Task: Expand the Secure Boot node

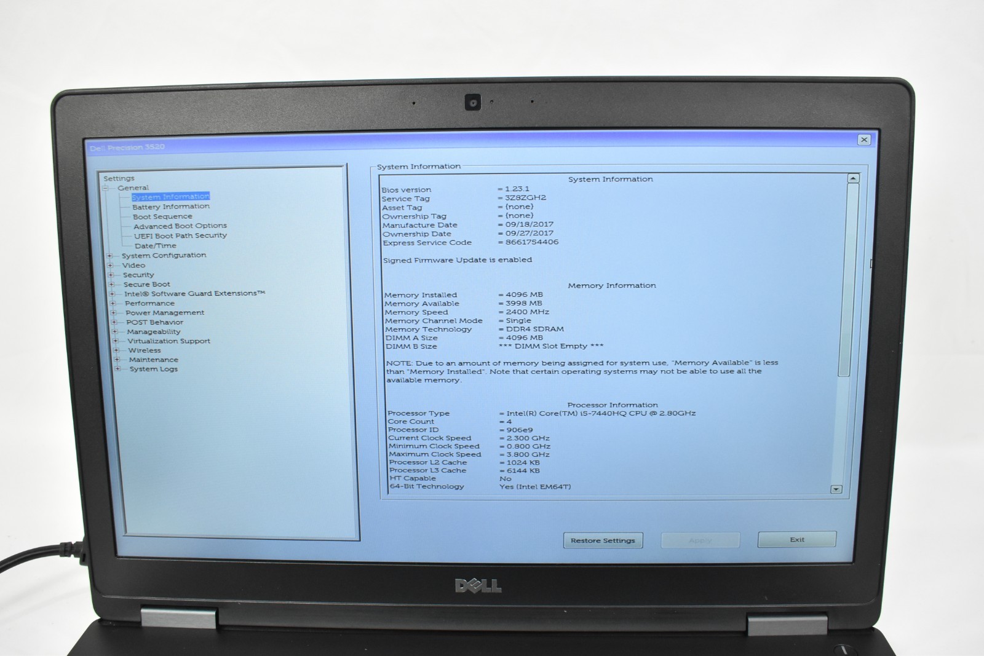Action: pyautogui.click(x=112, y=285)
